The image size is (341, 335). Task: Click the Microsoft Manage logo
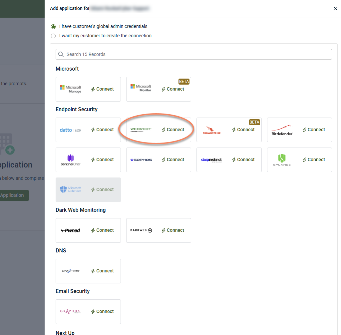point(71,89)
